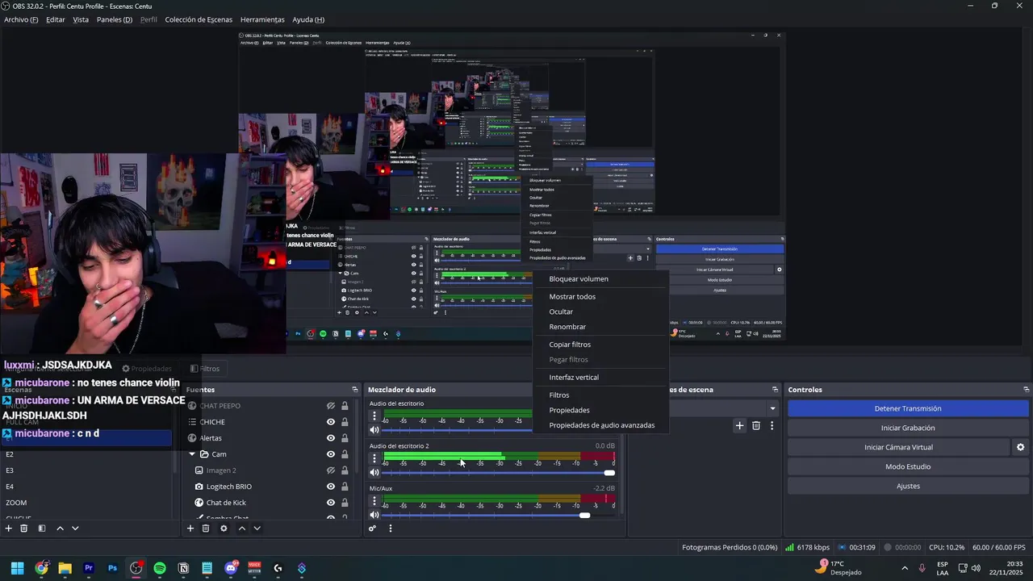This screenshot has width=1033, height=581.
Task: Move scene down in Escenas toolbar
Action: [75, 529]
